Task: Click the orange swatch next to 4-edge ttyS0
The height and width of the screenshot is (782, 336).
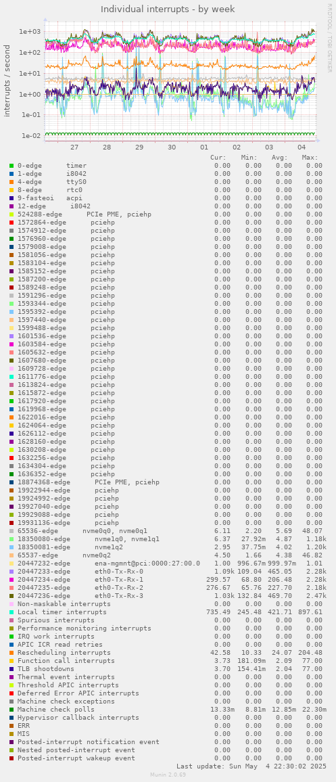Action: point(11,181)
